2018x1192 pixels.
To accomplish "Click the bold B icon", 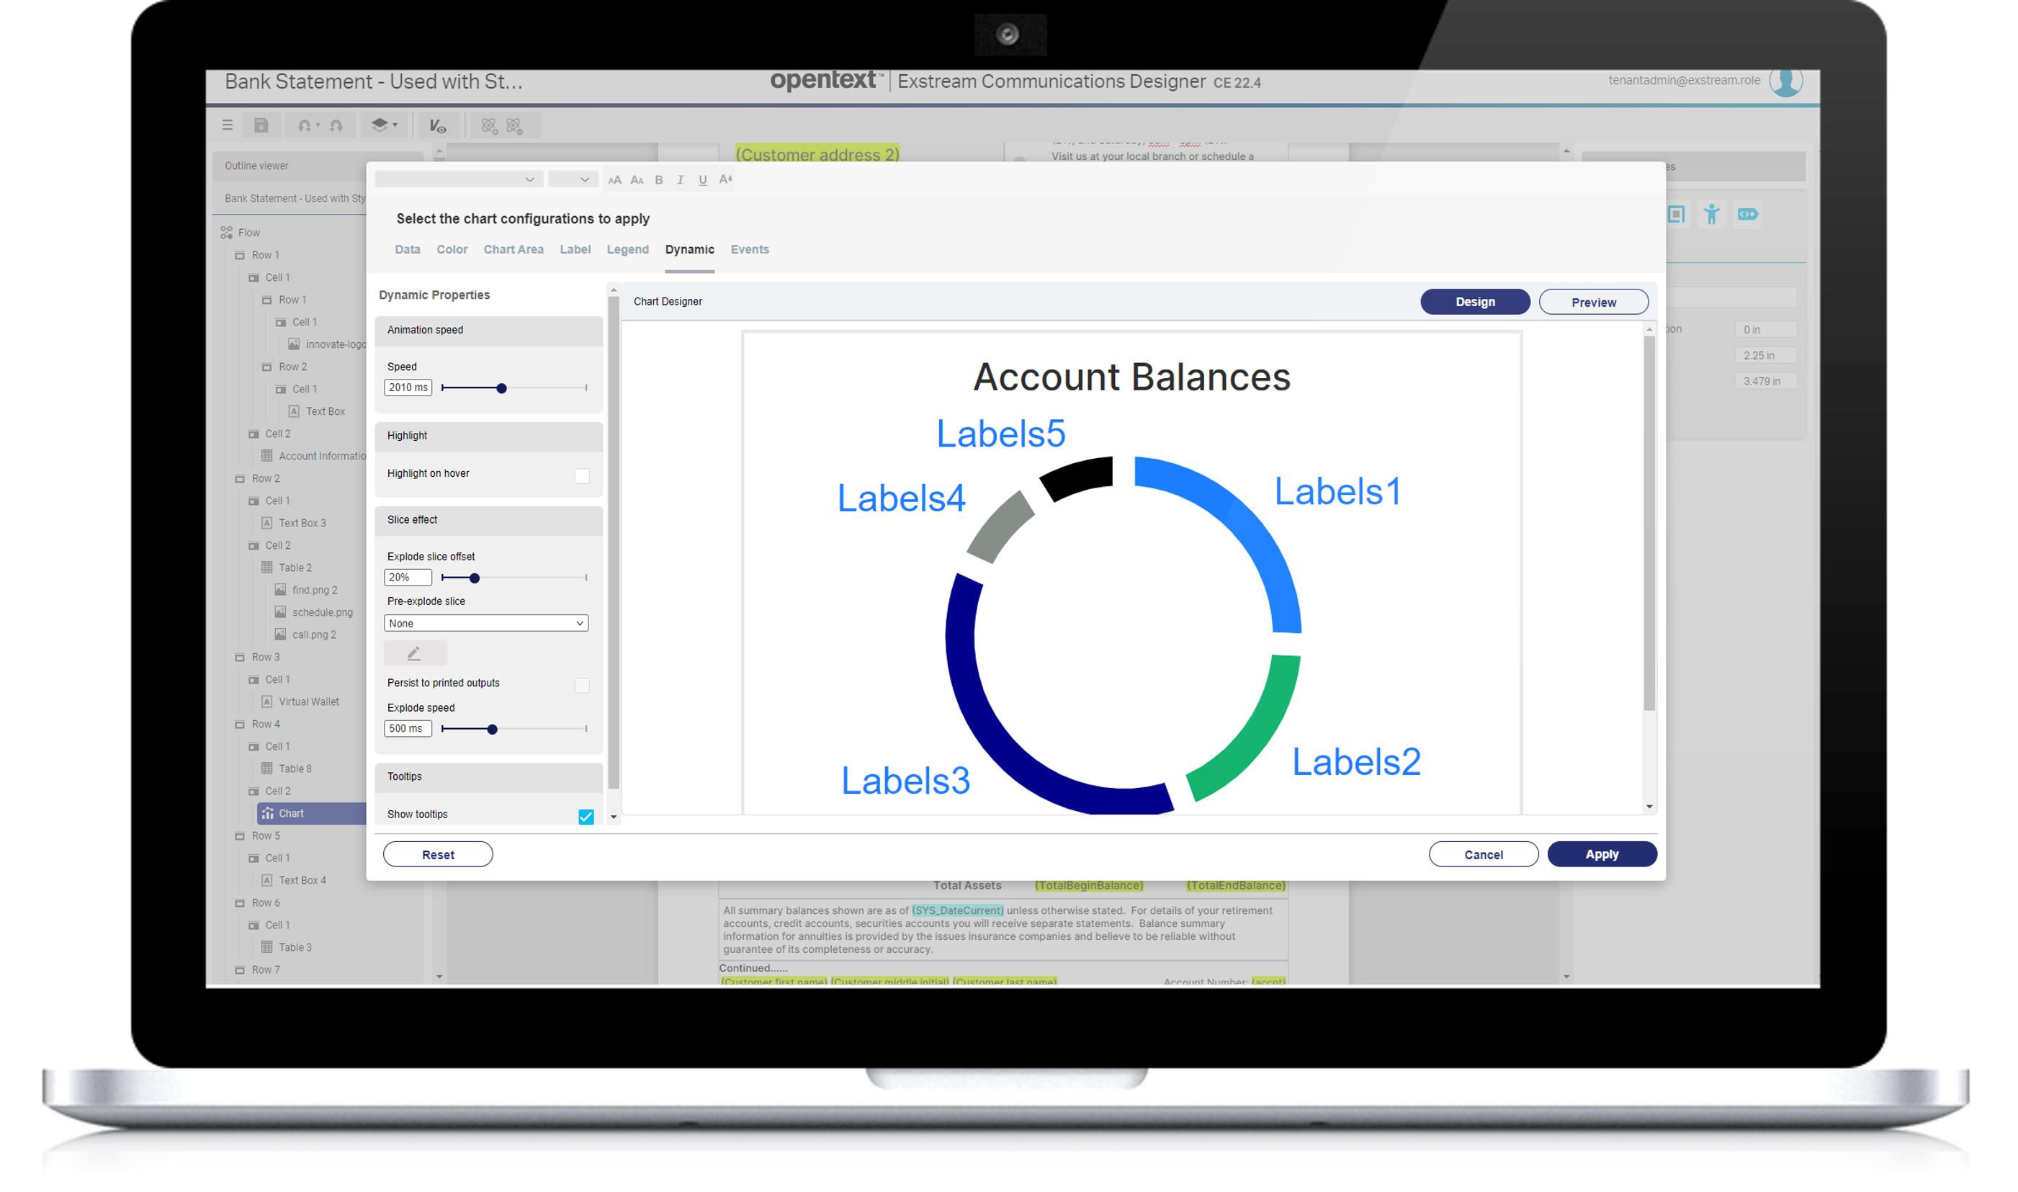I will pos(658,180).
